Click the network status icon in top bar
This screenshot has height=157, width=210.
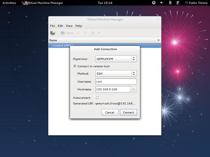coord(170,3)
